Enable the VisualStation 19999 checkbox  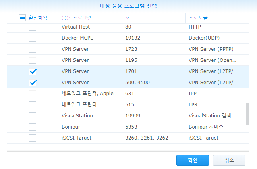tap(33, 116)
